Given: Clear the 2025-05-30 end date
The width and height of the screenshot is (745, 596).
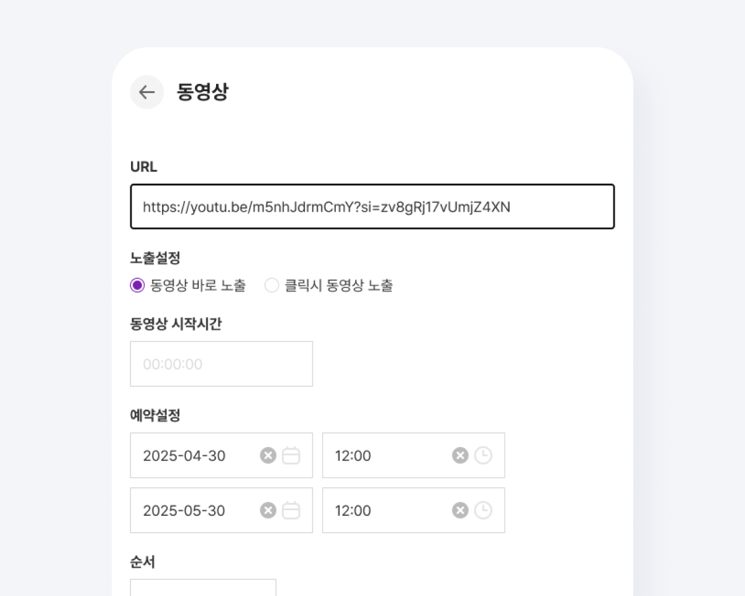Looking at the screenshot, I should pyautogui.click(x=268, y=510).
